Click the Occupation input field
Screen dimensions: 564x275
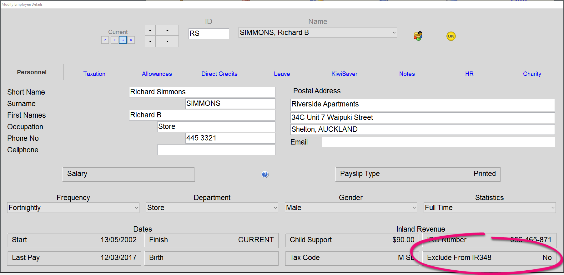click(x=216, y=127)
